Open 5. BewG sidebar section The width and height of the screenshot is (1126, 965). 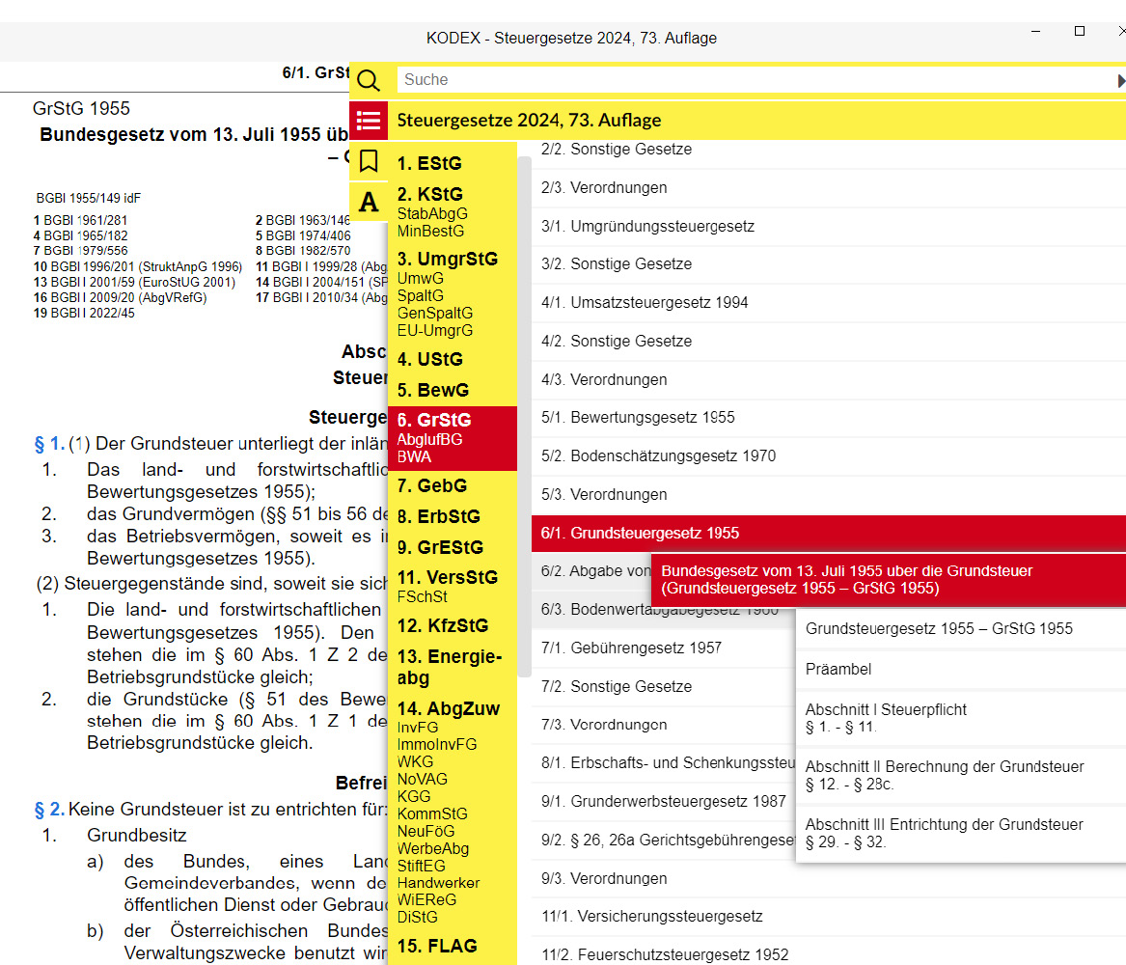[433, 390]
